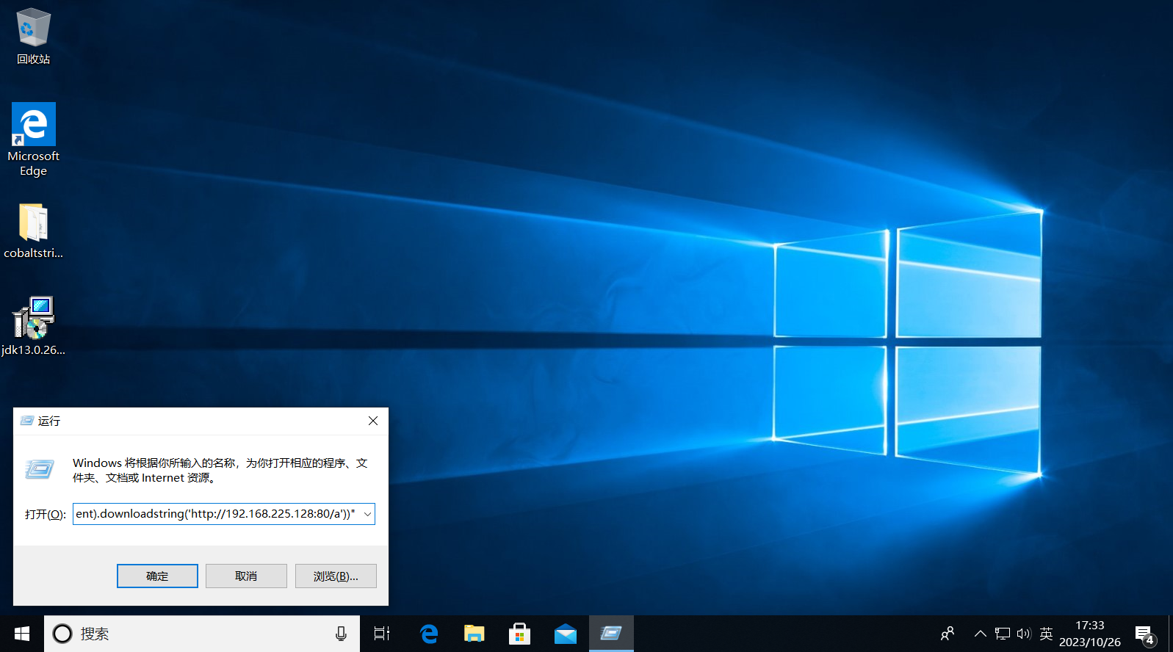Open Edge browser from the taskbar
Viewport: 1173px width, 652px height.
point(429,634)
